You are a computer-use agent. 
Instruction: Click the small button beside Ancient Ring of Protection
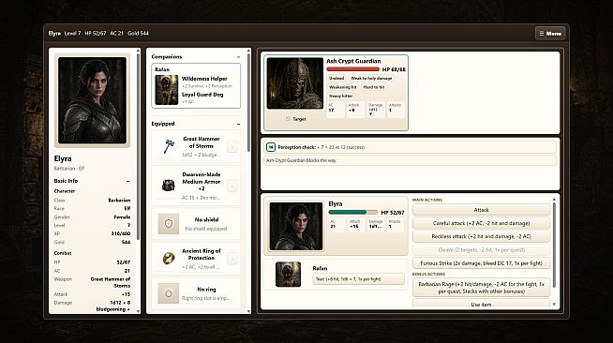(x=232, y=259)
